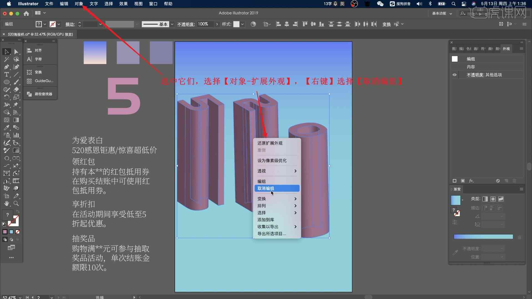Select the Rotate tool
This screenshot has height=299, width=532.
coord(7,97)
